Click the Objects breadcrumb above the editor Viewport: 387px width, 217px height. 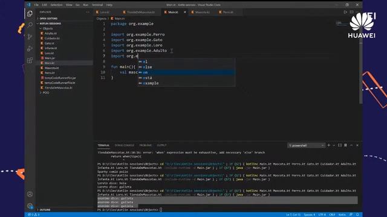(x=101, y=19)
